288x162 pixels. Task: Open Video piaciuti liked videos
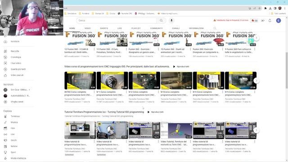17,75
